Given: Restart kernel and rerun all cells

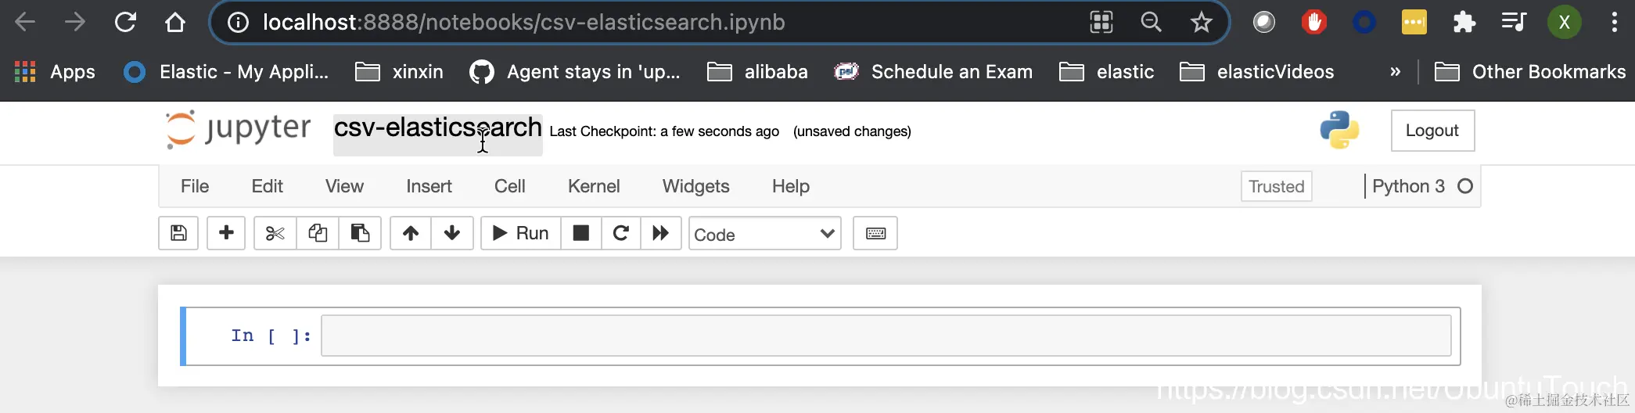Looking at the screenshot, I should (x=661, y=233).
